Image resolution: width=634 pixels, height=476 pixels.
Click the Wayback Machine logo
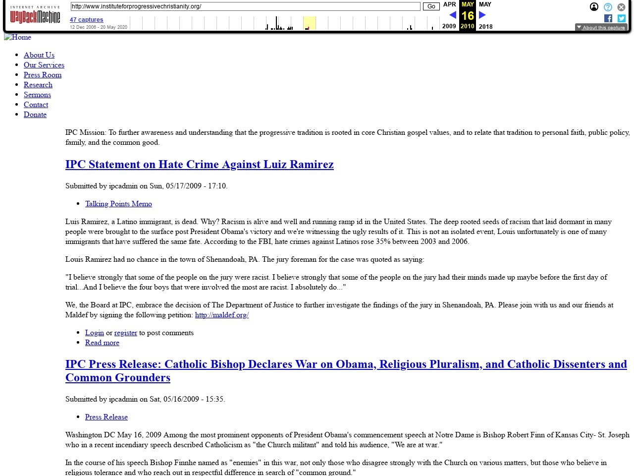pos(35,16)
